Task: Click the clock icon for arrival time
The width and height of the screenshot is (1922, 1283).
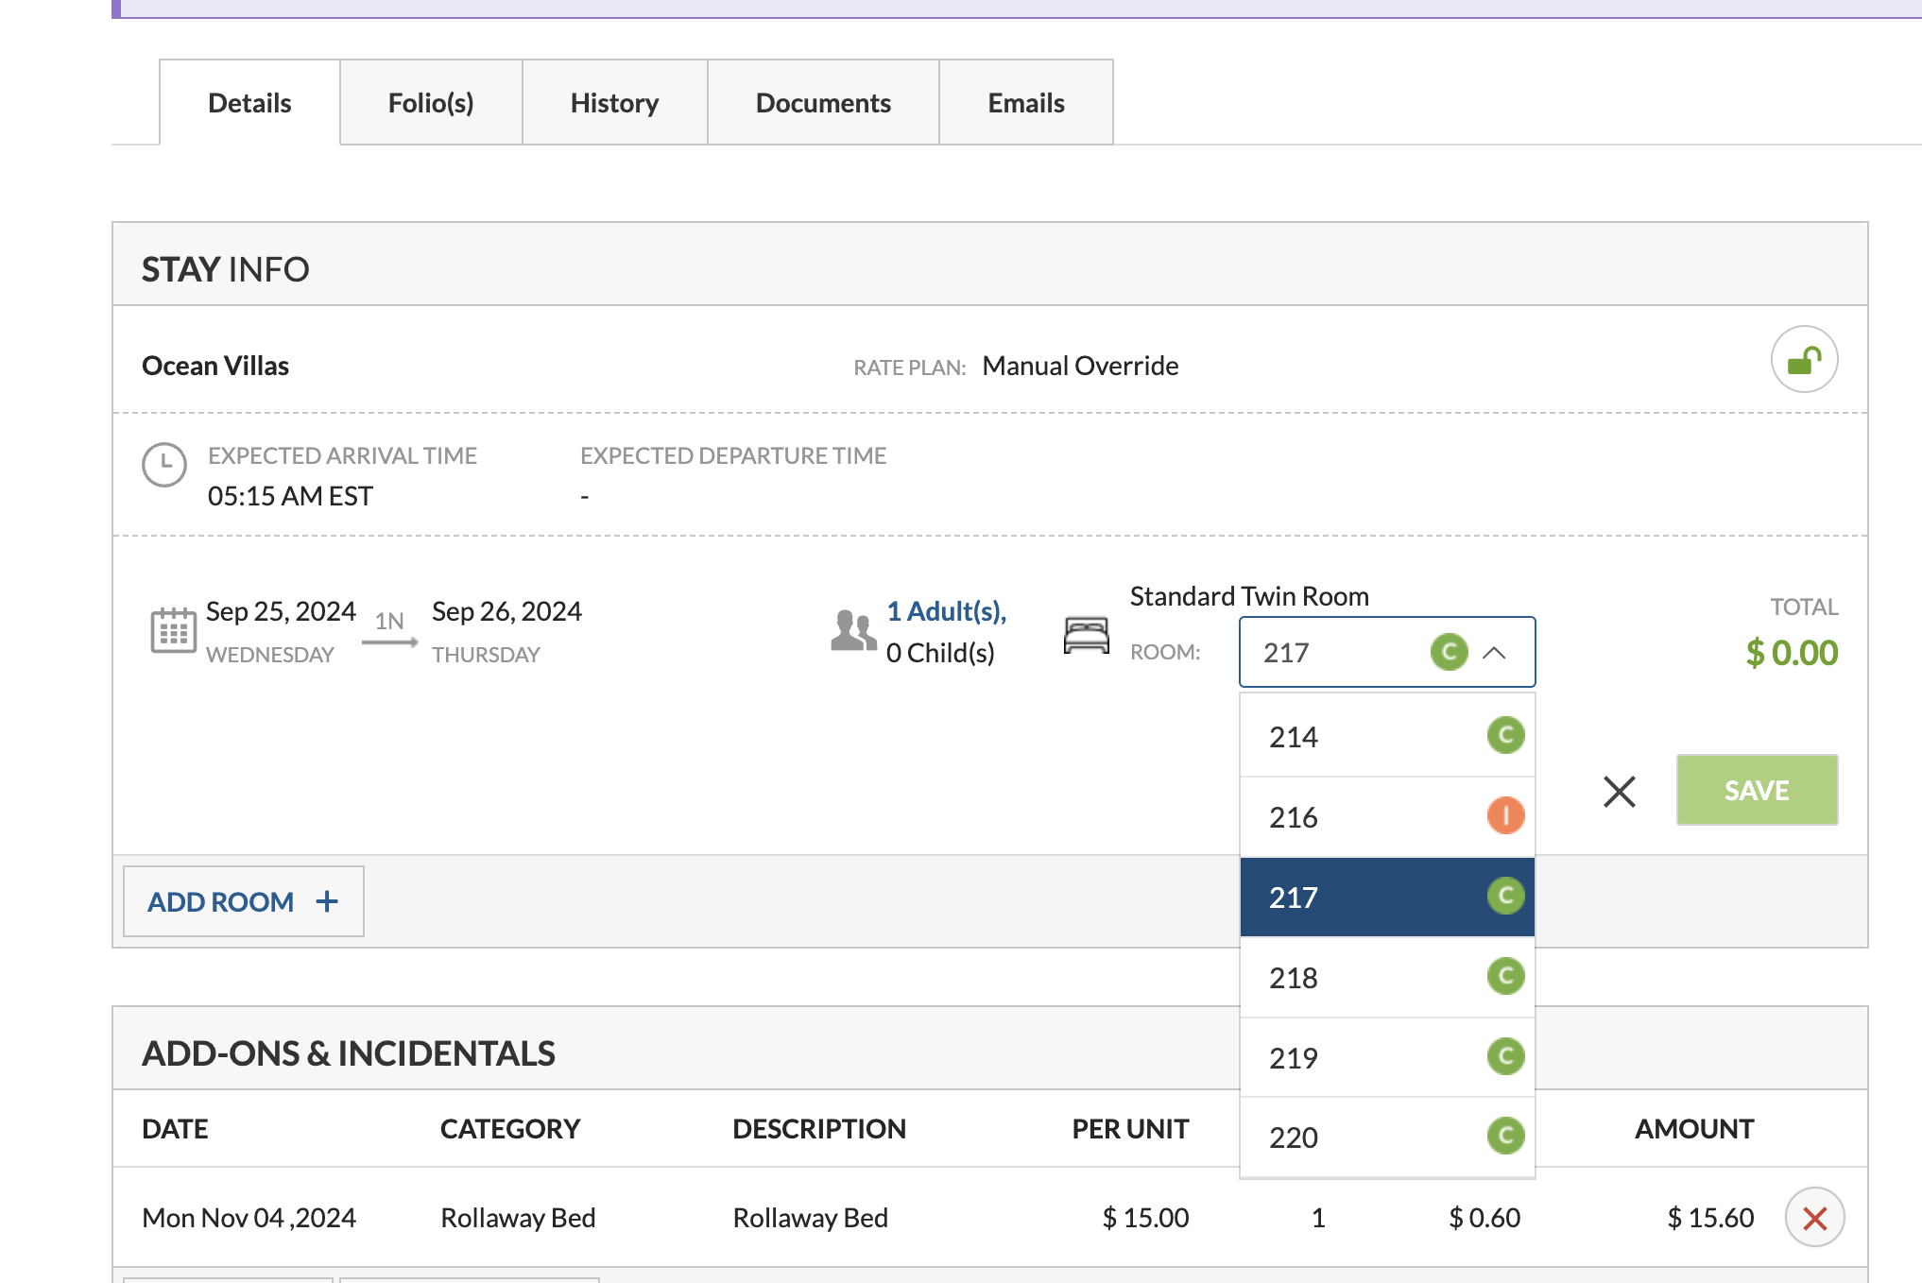Action: 164,465
